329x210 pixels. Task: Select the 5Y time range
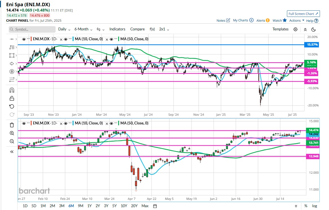(x=114, y=206)
